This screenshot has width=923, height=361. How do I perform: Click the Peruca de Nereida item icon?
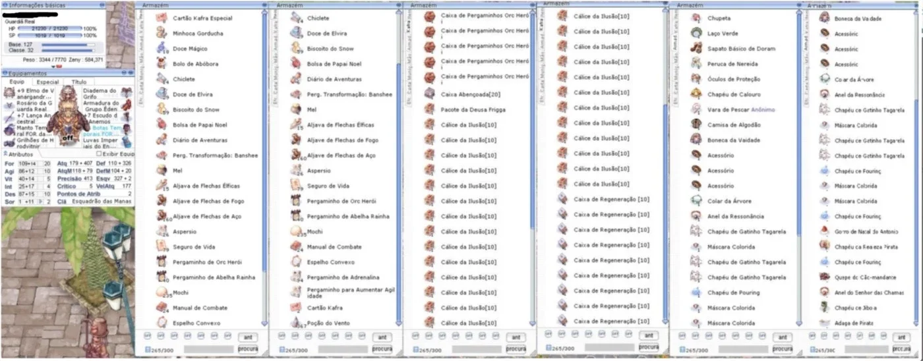[696, 64]
